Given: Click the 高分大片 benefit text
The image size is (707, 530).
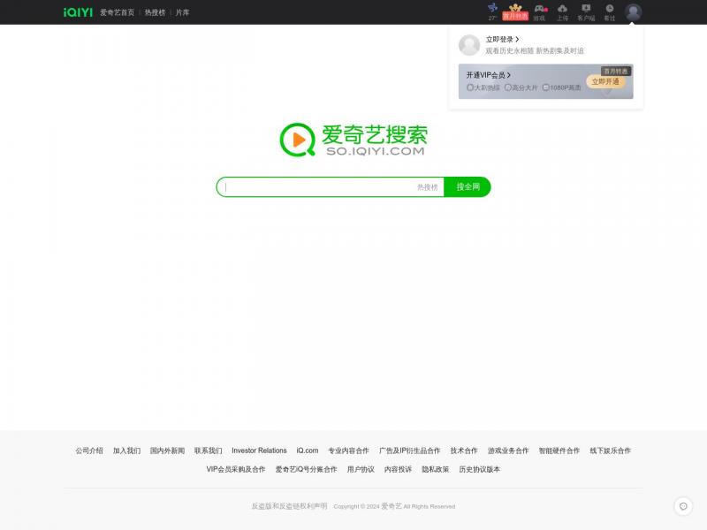Looking at the screenshot, I should coord(525,87).
